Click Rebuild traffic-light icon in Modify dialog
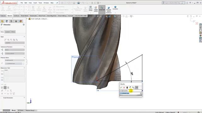Screen dimensions: 202x113 click(127, 88)
